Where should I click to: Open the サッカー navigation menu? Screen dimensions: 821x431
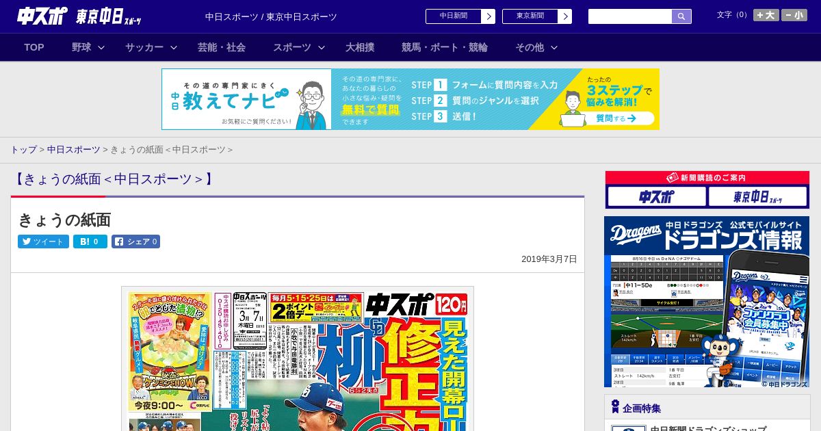(x=144, y=47)
